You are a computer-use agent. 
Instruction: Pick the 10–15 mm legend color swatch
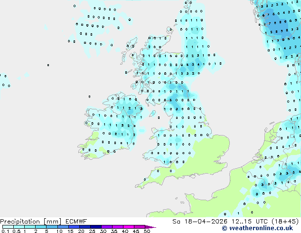(63, 227)
